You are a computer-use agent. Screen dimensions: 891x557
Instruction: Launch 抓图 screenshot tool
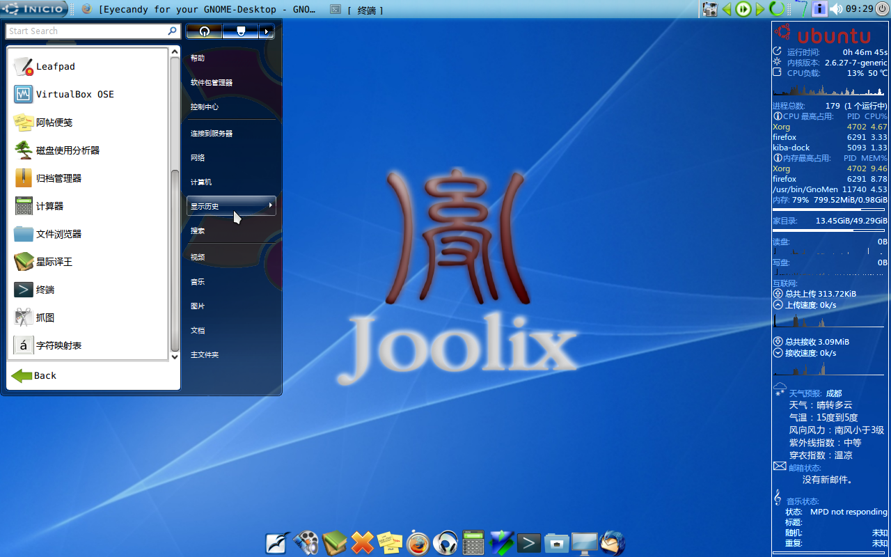tap(88, 317)
